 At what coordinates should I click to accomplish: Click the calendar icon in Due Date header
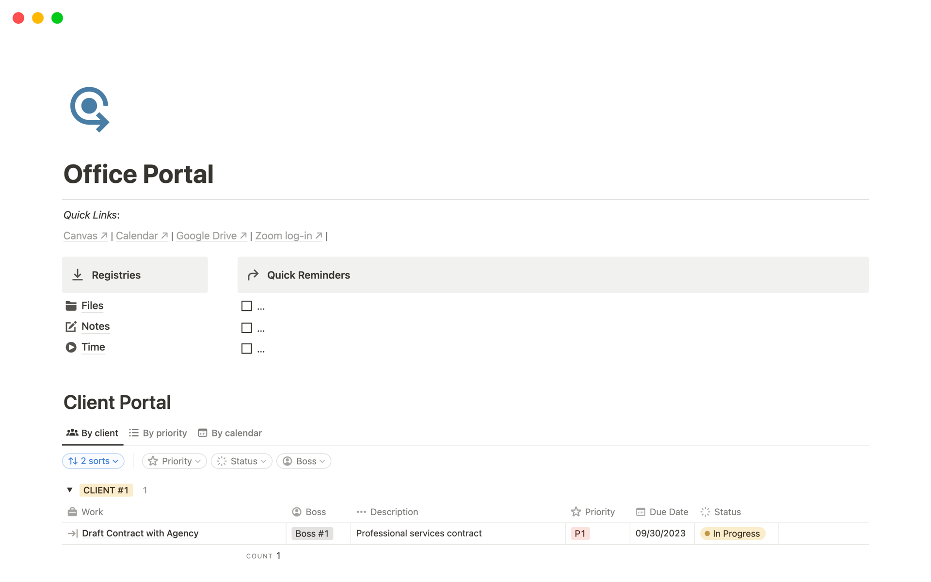coord(641,512)
